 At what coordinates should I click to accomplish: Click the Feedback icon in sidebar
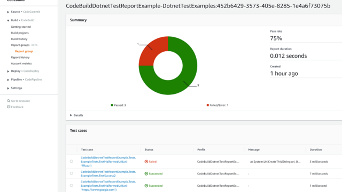click(9, 107)
